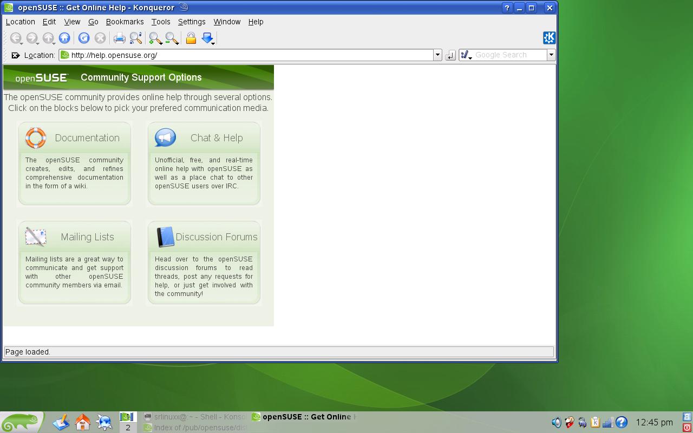Click the title bar context help question button
Screen dimensions: 693x433
(x=507, y=8)
